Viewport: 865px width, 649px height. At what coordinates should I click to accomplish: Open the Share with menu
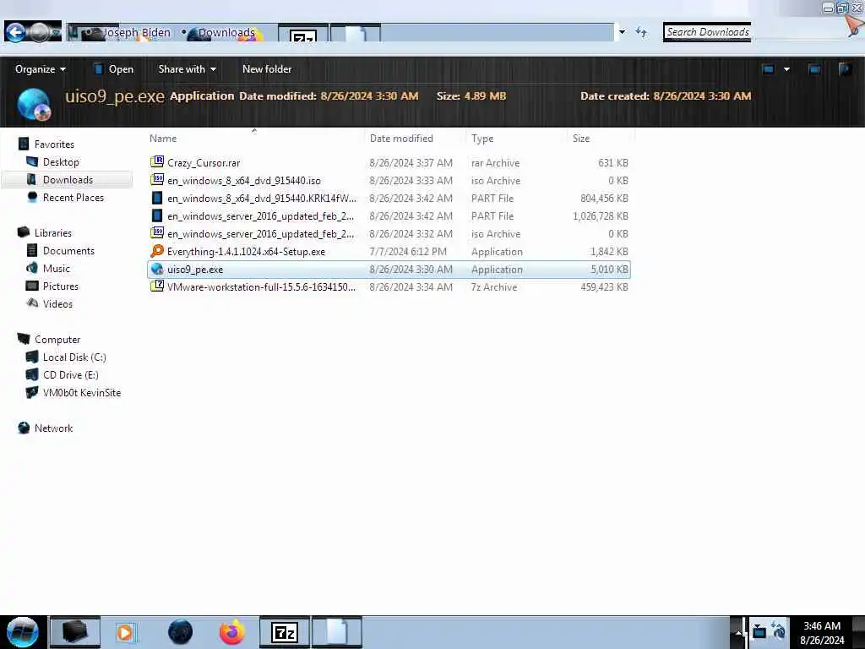[187, 69]
